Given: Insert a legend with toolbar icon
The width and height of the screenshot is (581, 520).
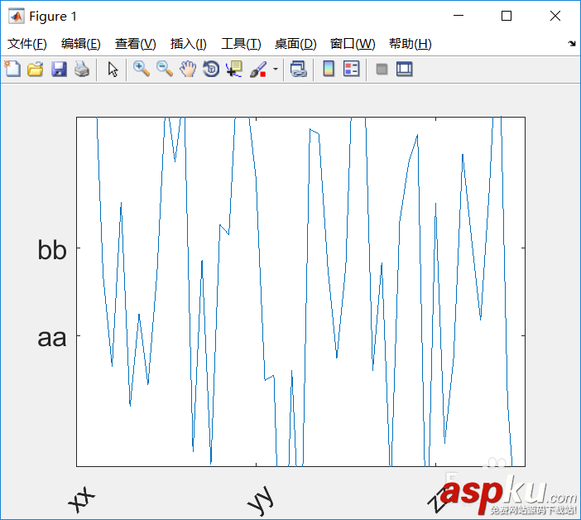Looking at the screenshot, I should (351, 69).
